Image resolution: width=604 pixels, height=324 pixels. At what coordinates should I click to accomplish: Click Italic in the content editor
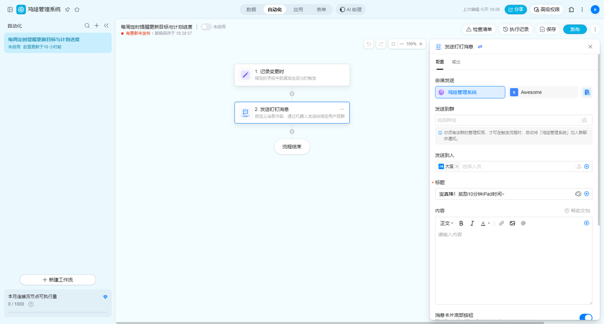pos(472,223)
